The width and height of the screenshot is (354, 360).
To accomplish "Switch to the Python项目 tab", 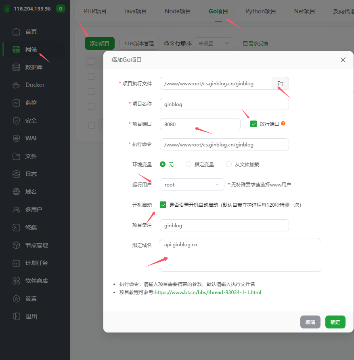I will (261, 11).
